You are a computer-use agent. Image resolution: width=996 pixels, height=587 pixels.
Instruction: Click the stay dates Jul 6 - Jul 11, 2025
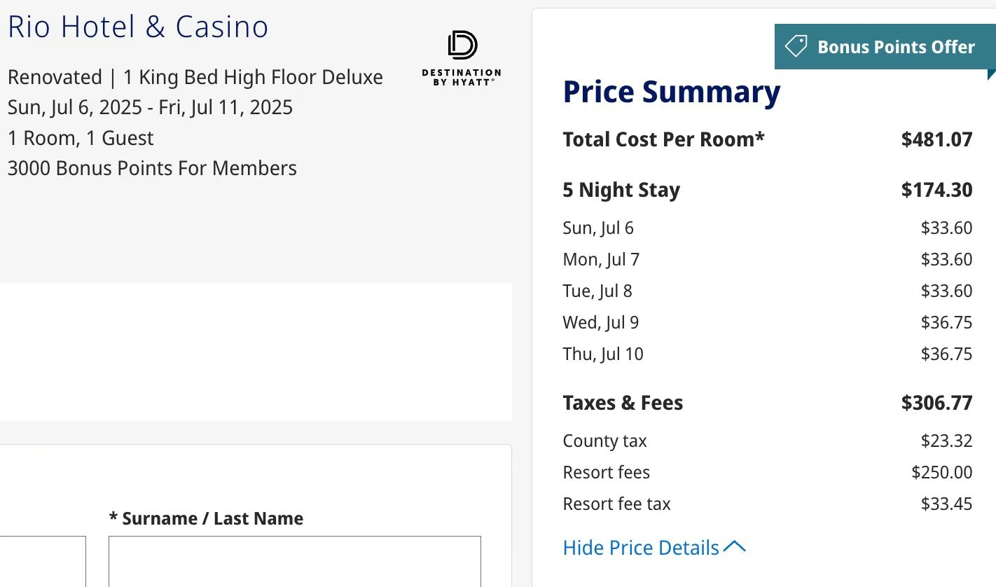tap(150, 107)
